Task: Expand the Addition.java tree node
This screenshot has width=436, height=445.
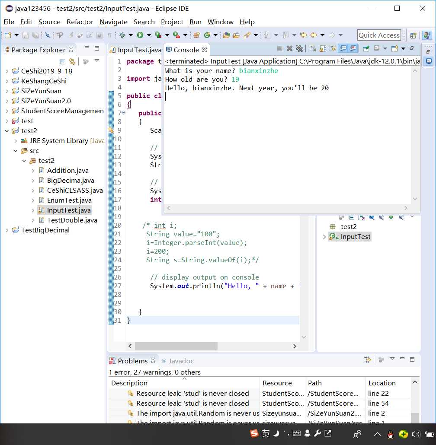Action: click(x=33, y=171)
